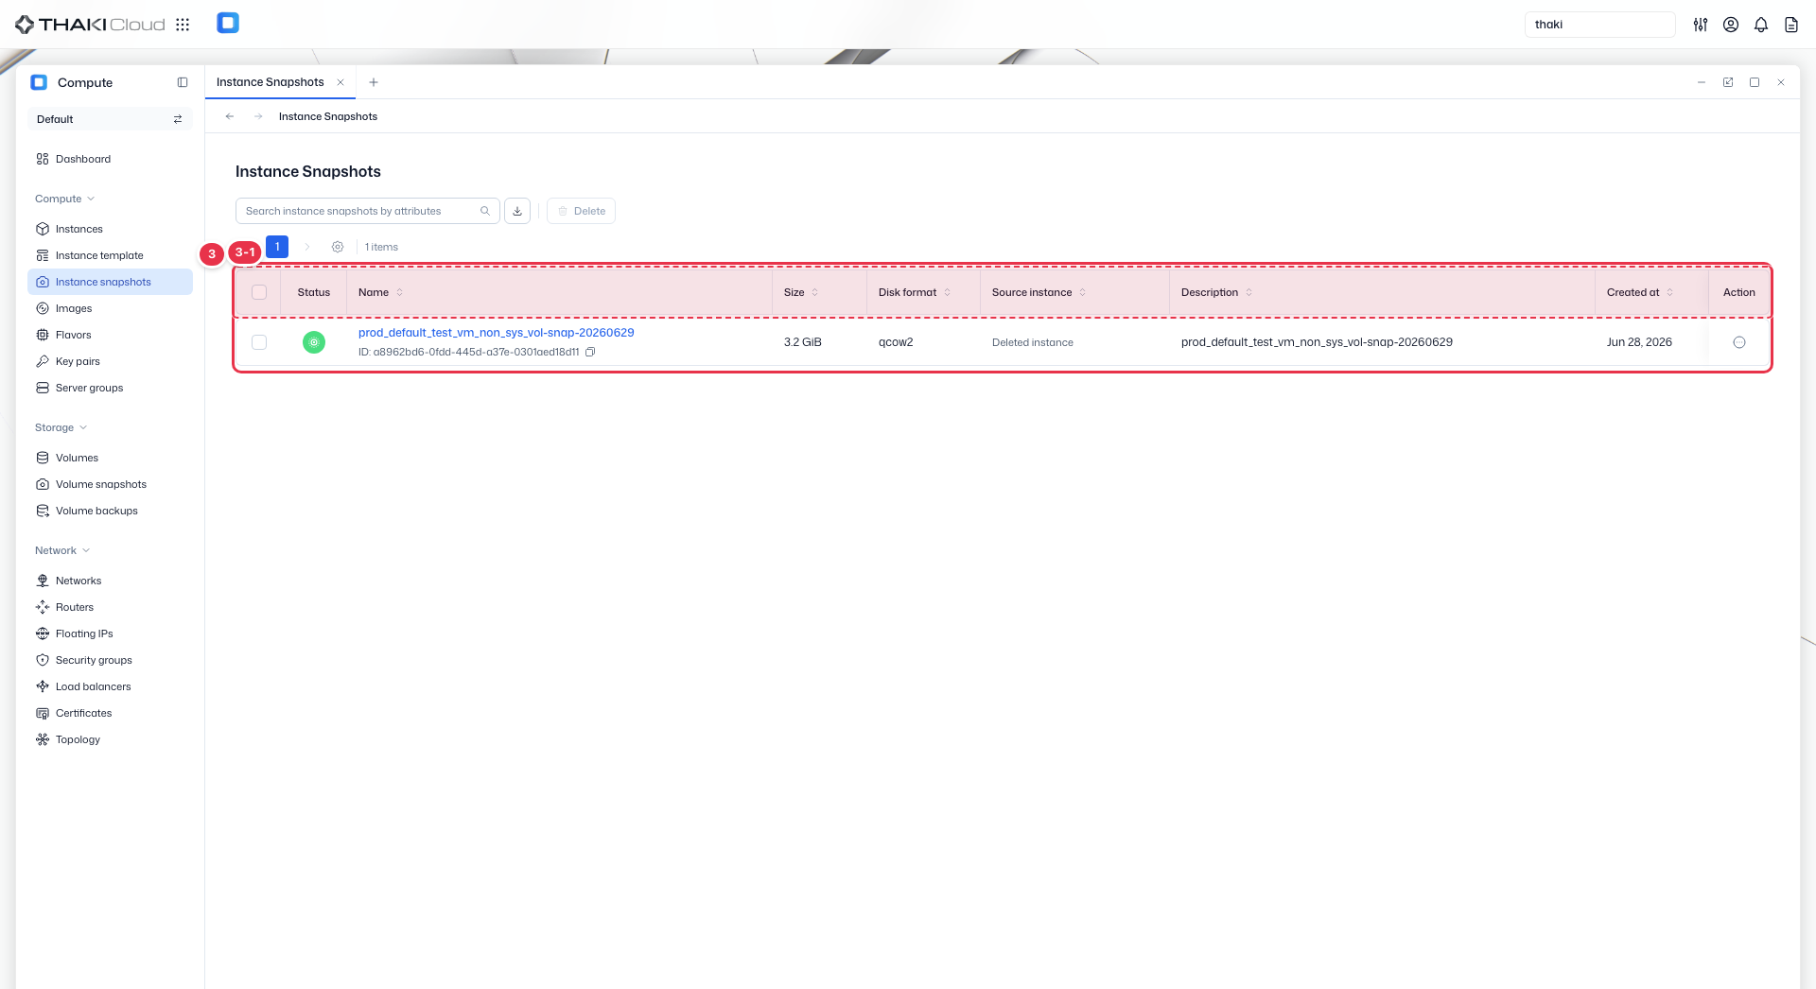Click the thaki search field in header

coord(1599,25)
